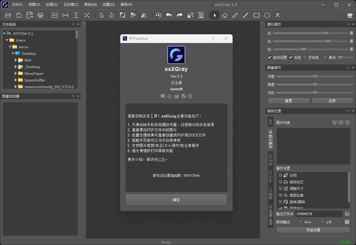
Task: Fit image to height
Action: click(x=76, y=15)
